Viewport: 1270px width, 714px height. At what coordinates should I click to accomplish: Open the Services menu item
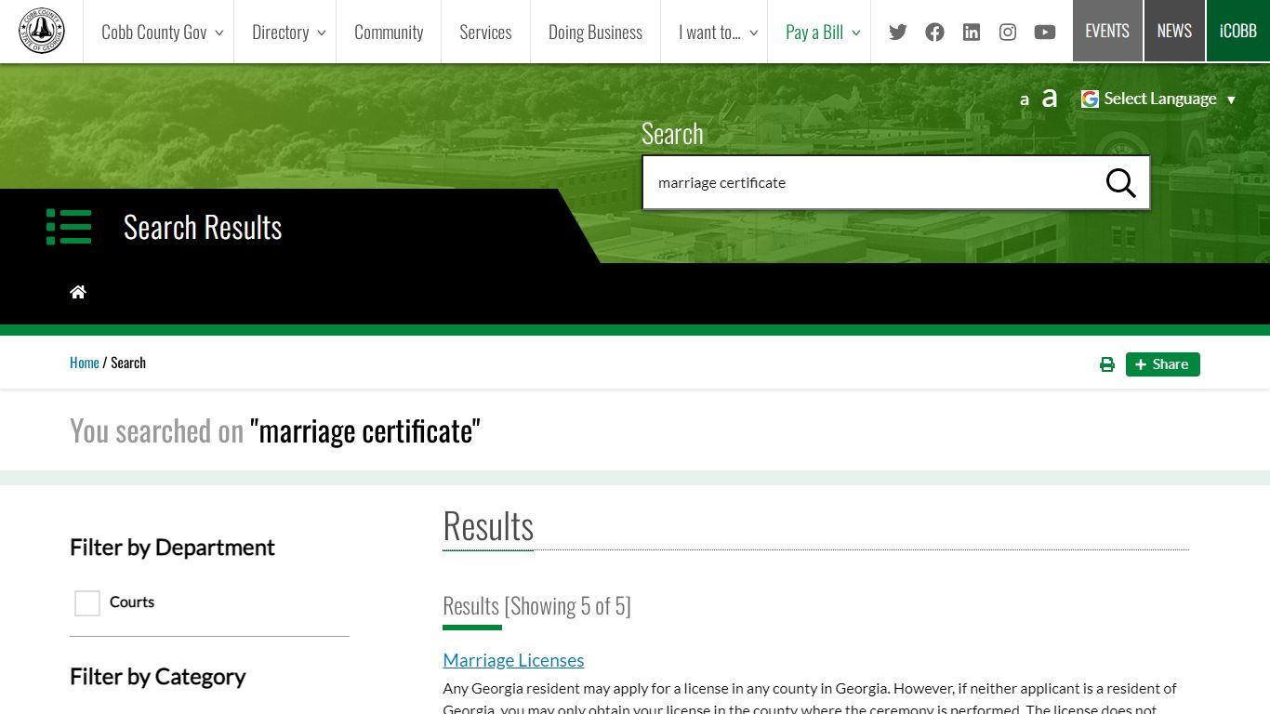click(x=485, y=33)
